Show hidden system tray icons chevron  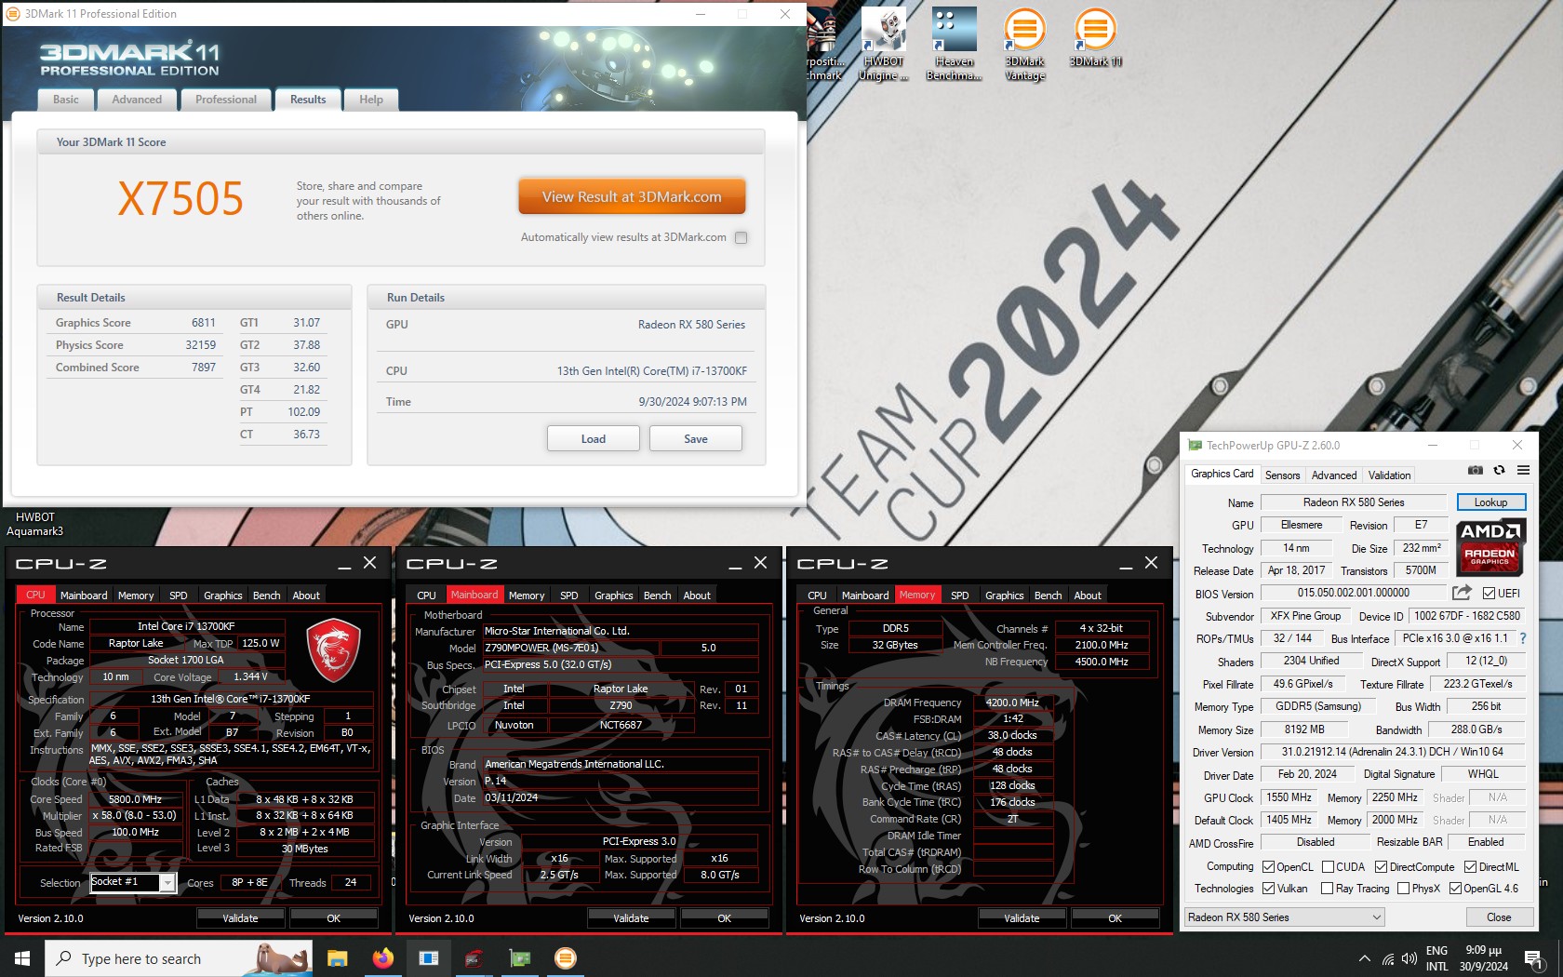(x=1364, y=958)
